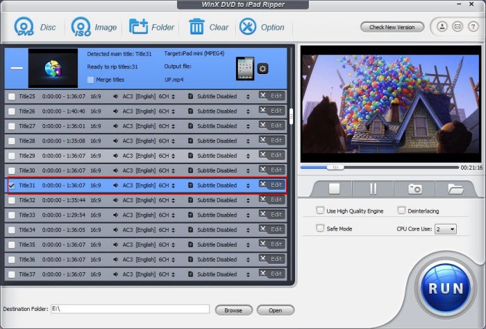Change subtitle option for Title25
The width and height of the screenshot is (486, 329).
coord(248,96)
